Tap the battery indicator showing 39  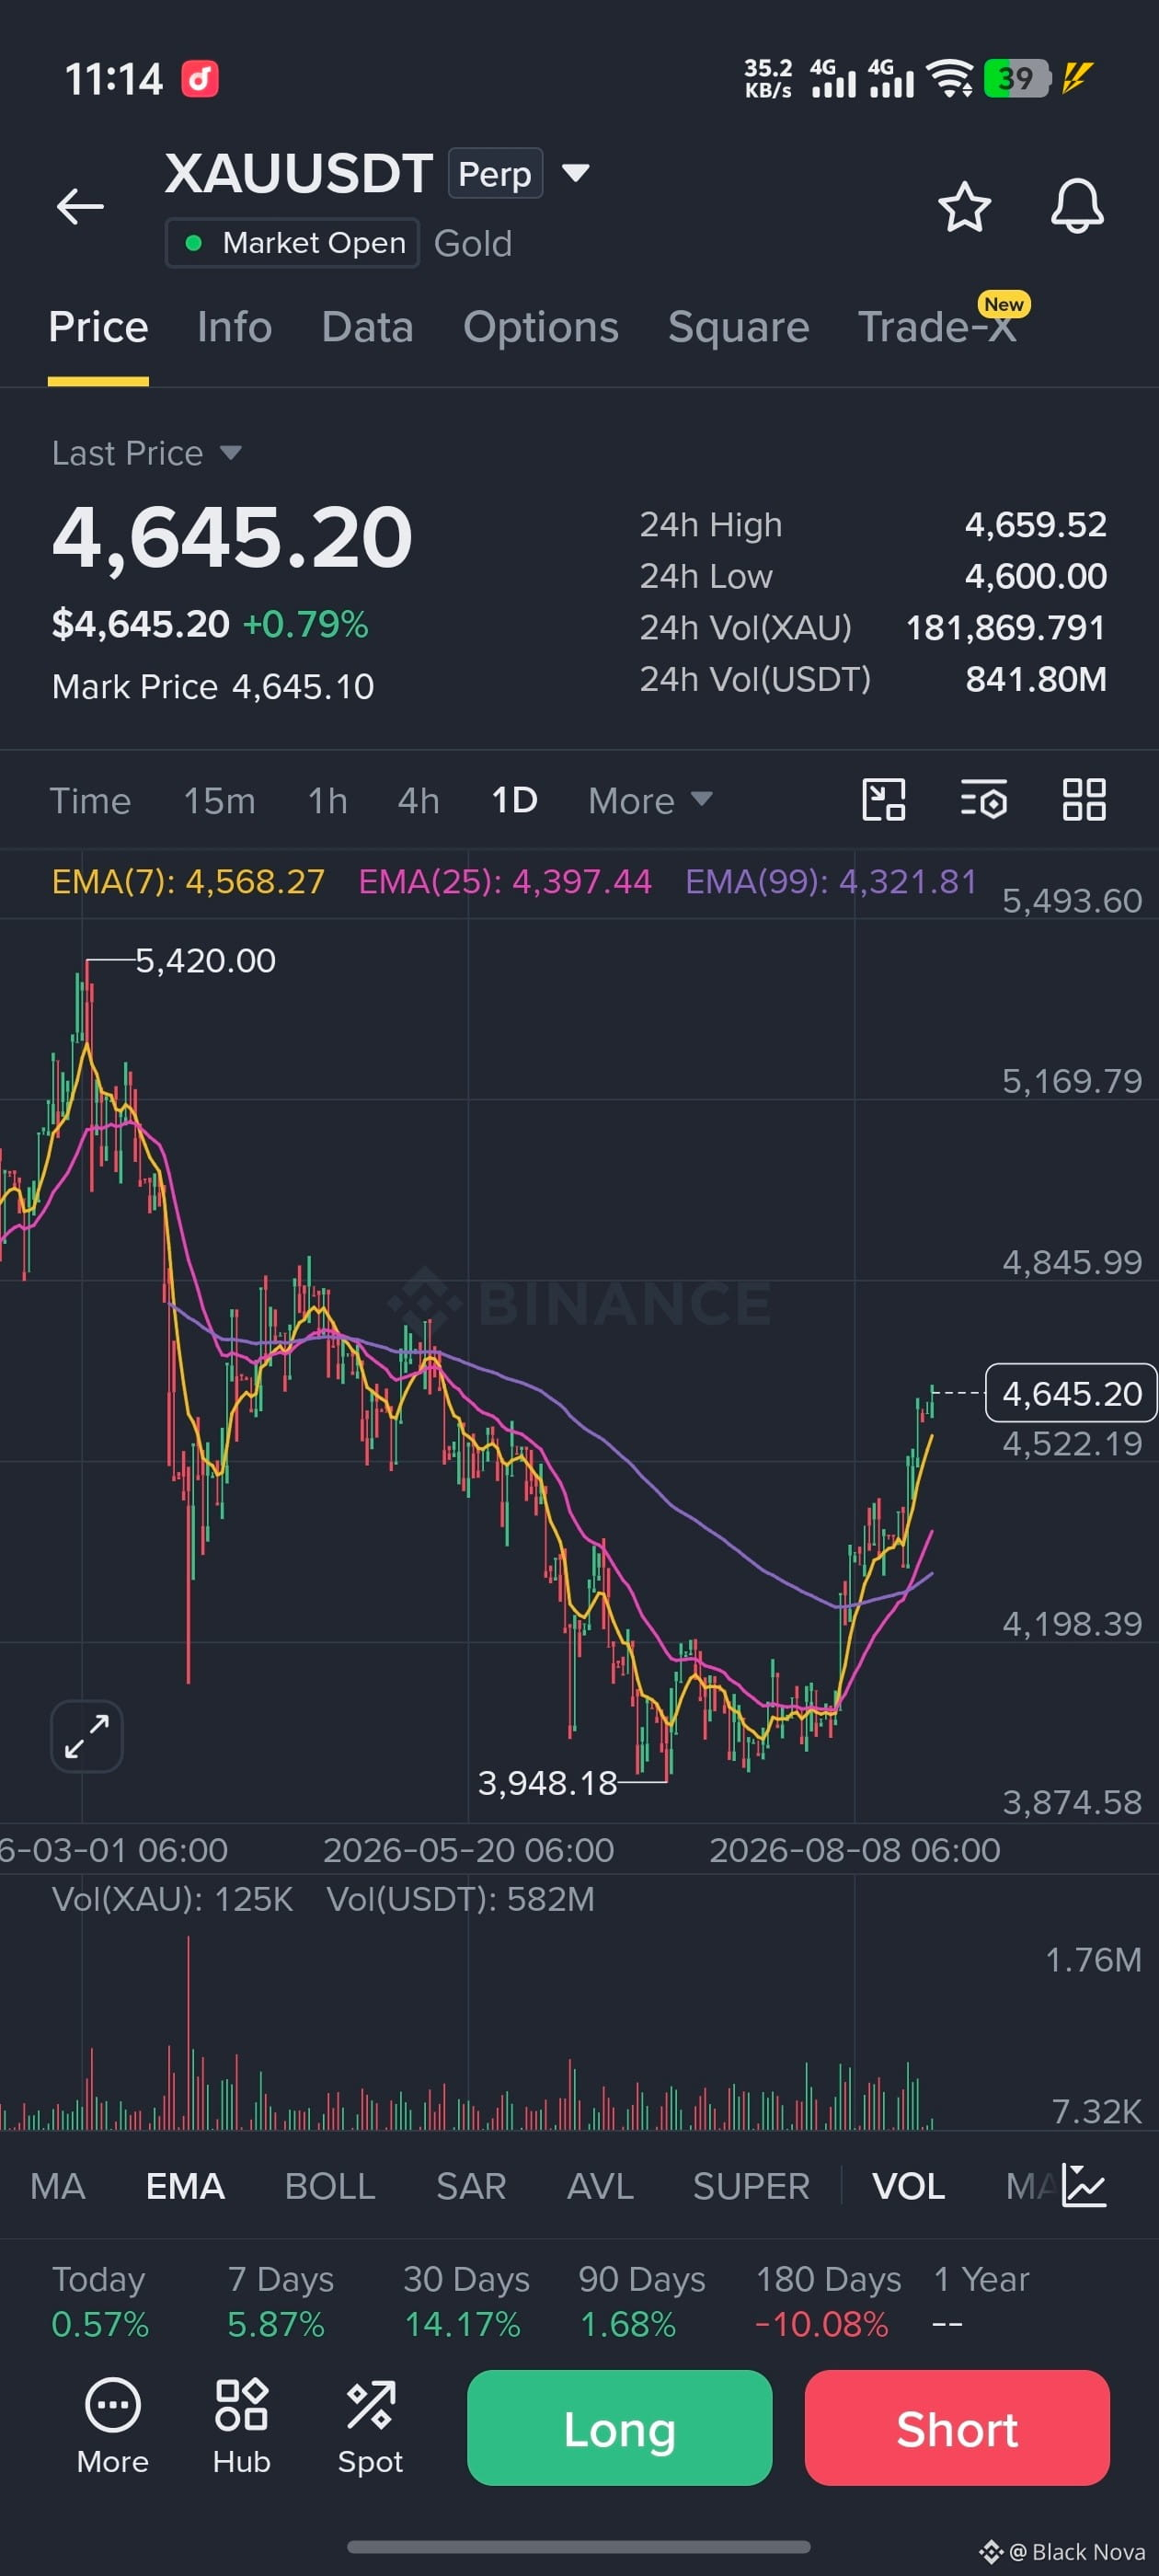(x=1016, y=78)
